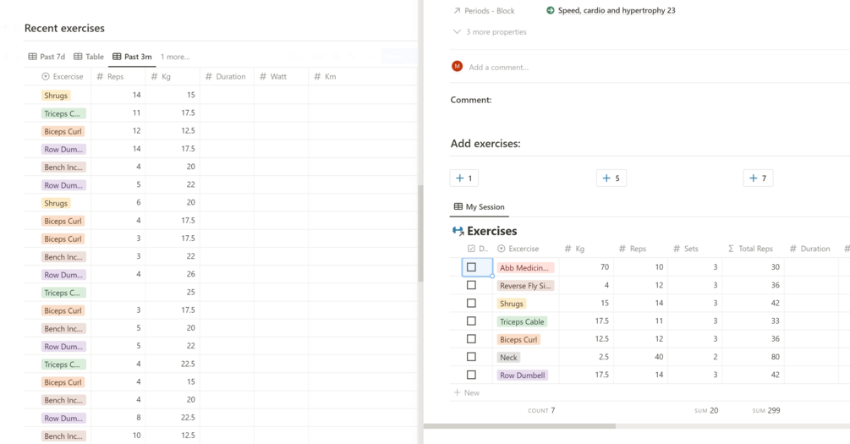Expand 3 more properties

[x=496, y=32]
